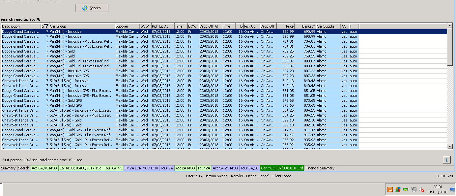Screen dimensions: 456x196
Task: Open the AVG antivirus tray icon
Action: click(398, 189)
